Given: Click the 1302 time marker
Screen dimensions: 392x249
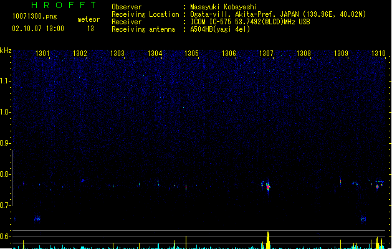Looking at the screenshot, I should (80, 54).
